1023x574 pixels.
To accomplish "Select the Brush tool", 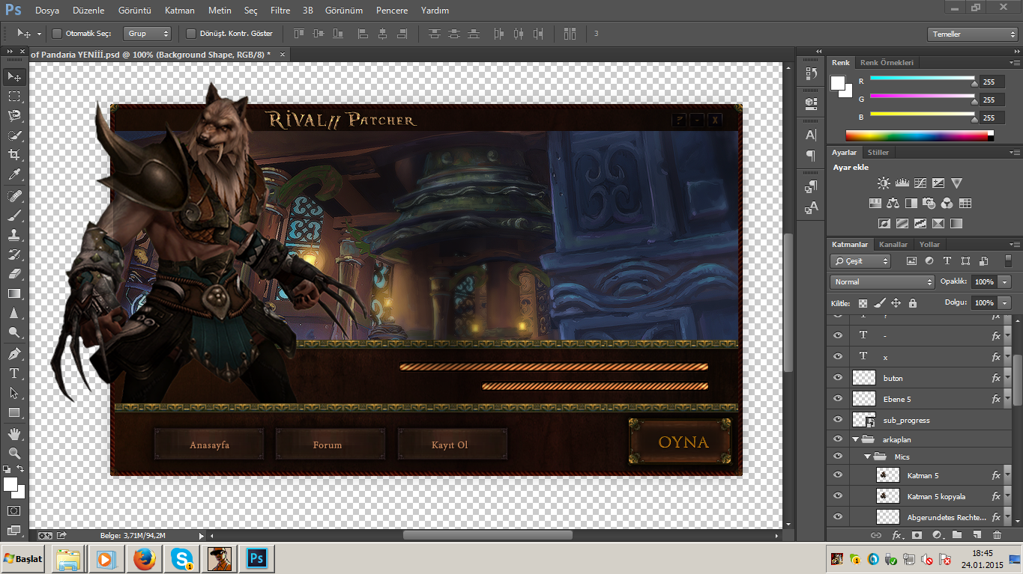I will pos(14,215).
